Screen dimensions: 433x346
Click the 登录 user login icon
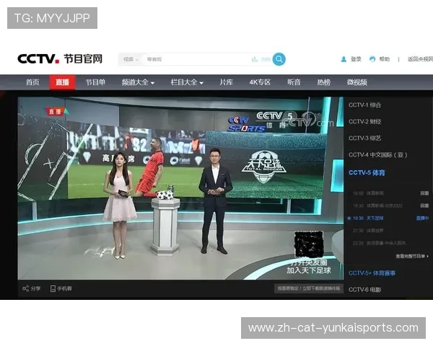click(x=344, y=59)
